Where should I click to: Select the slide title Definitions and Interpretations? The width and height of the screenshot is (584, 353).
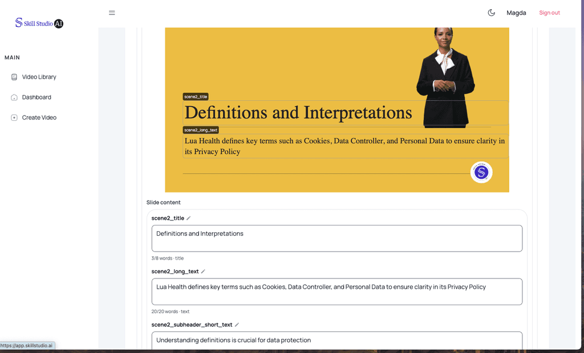point(298,113)
